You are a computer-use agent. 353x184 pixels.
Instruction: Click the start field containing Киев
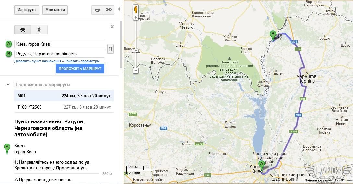point(59,44)
